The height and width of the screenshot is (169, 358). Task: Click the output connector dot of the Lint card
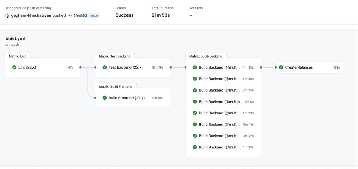81,67
